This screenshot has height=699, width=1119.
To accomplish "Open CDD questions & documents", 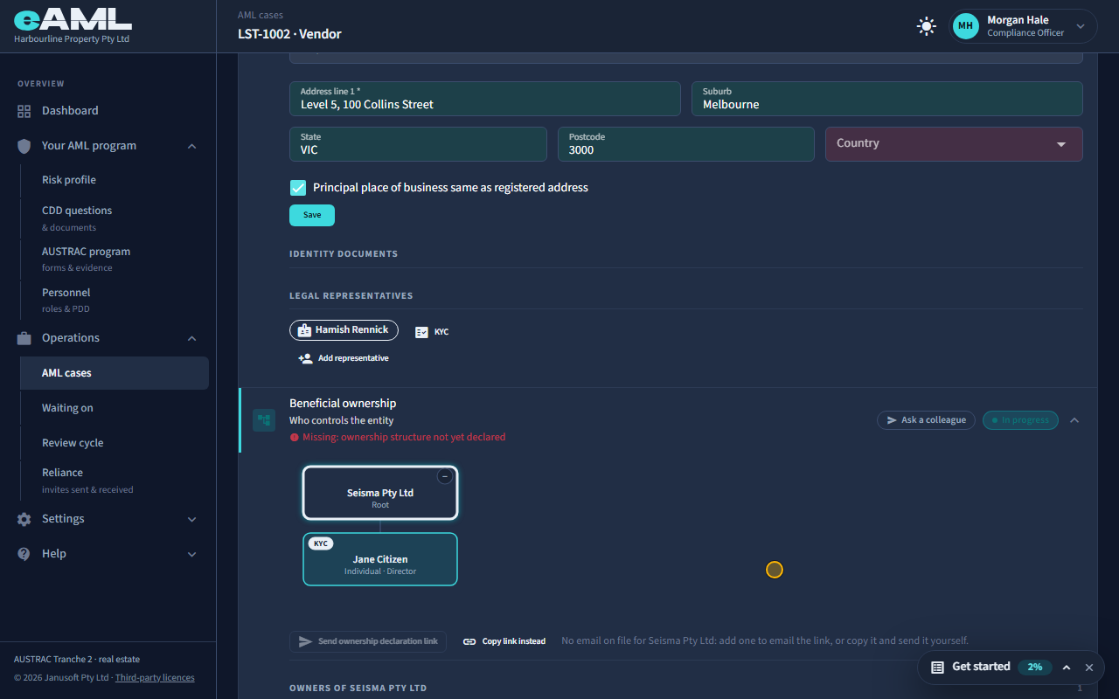I will (115, 218).
